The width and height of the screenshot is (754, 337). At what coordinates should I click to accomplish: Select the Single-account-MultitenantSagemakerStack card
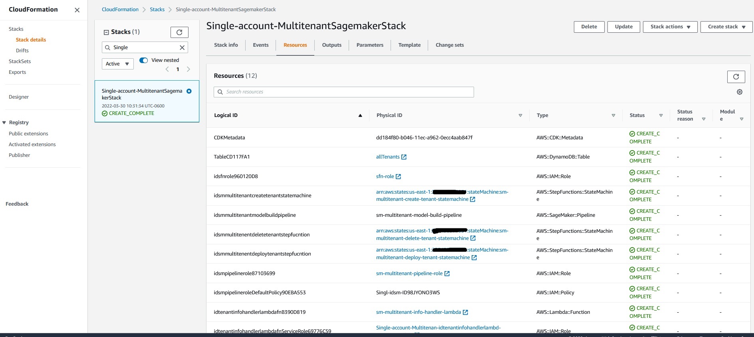(147, 101)
